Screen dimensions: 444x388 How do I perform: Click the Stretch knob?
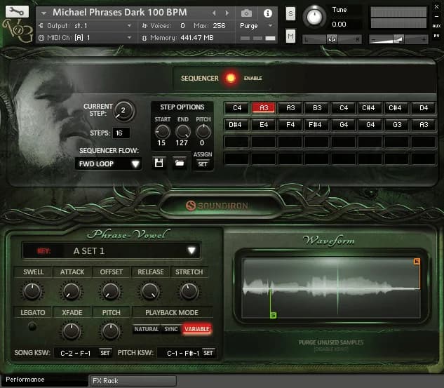coord(189,291)
